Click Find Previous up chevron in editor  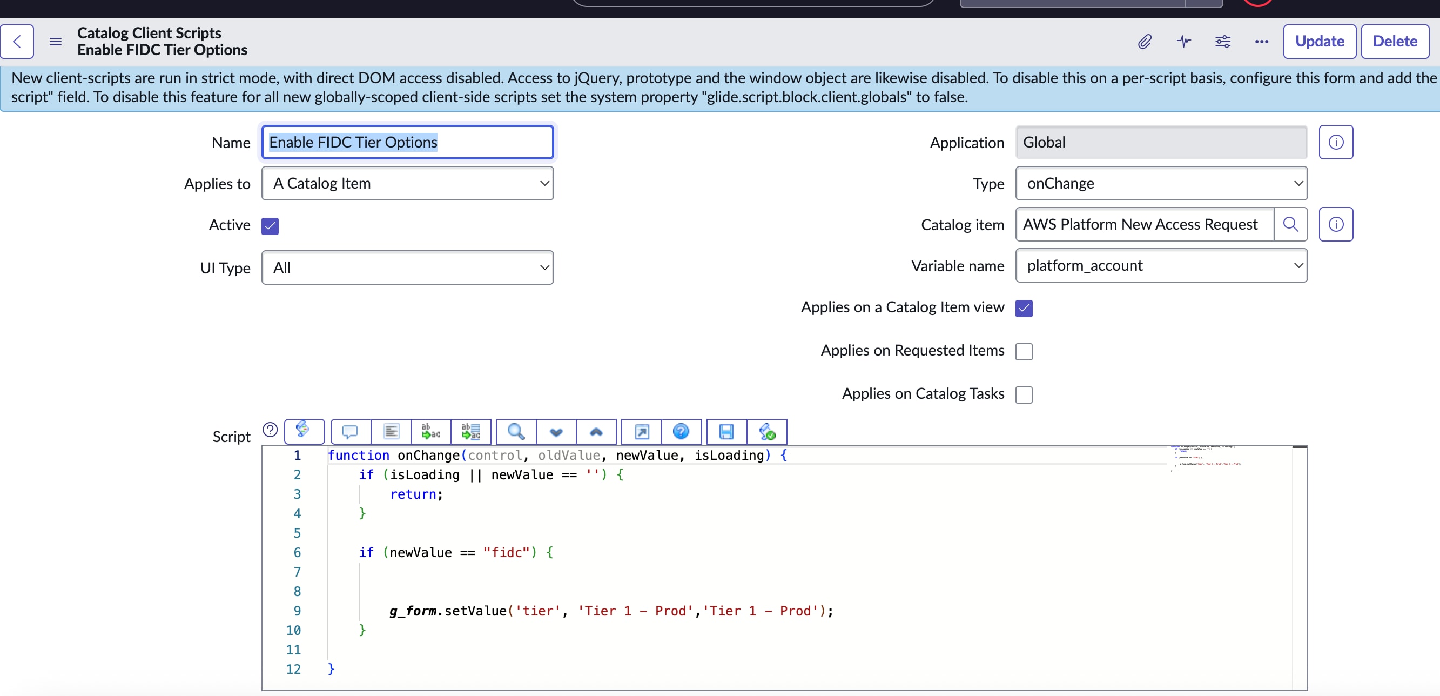pos(596,432)
